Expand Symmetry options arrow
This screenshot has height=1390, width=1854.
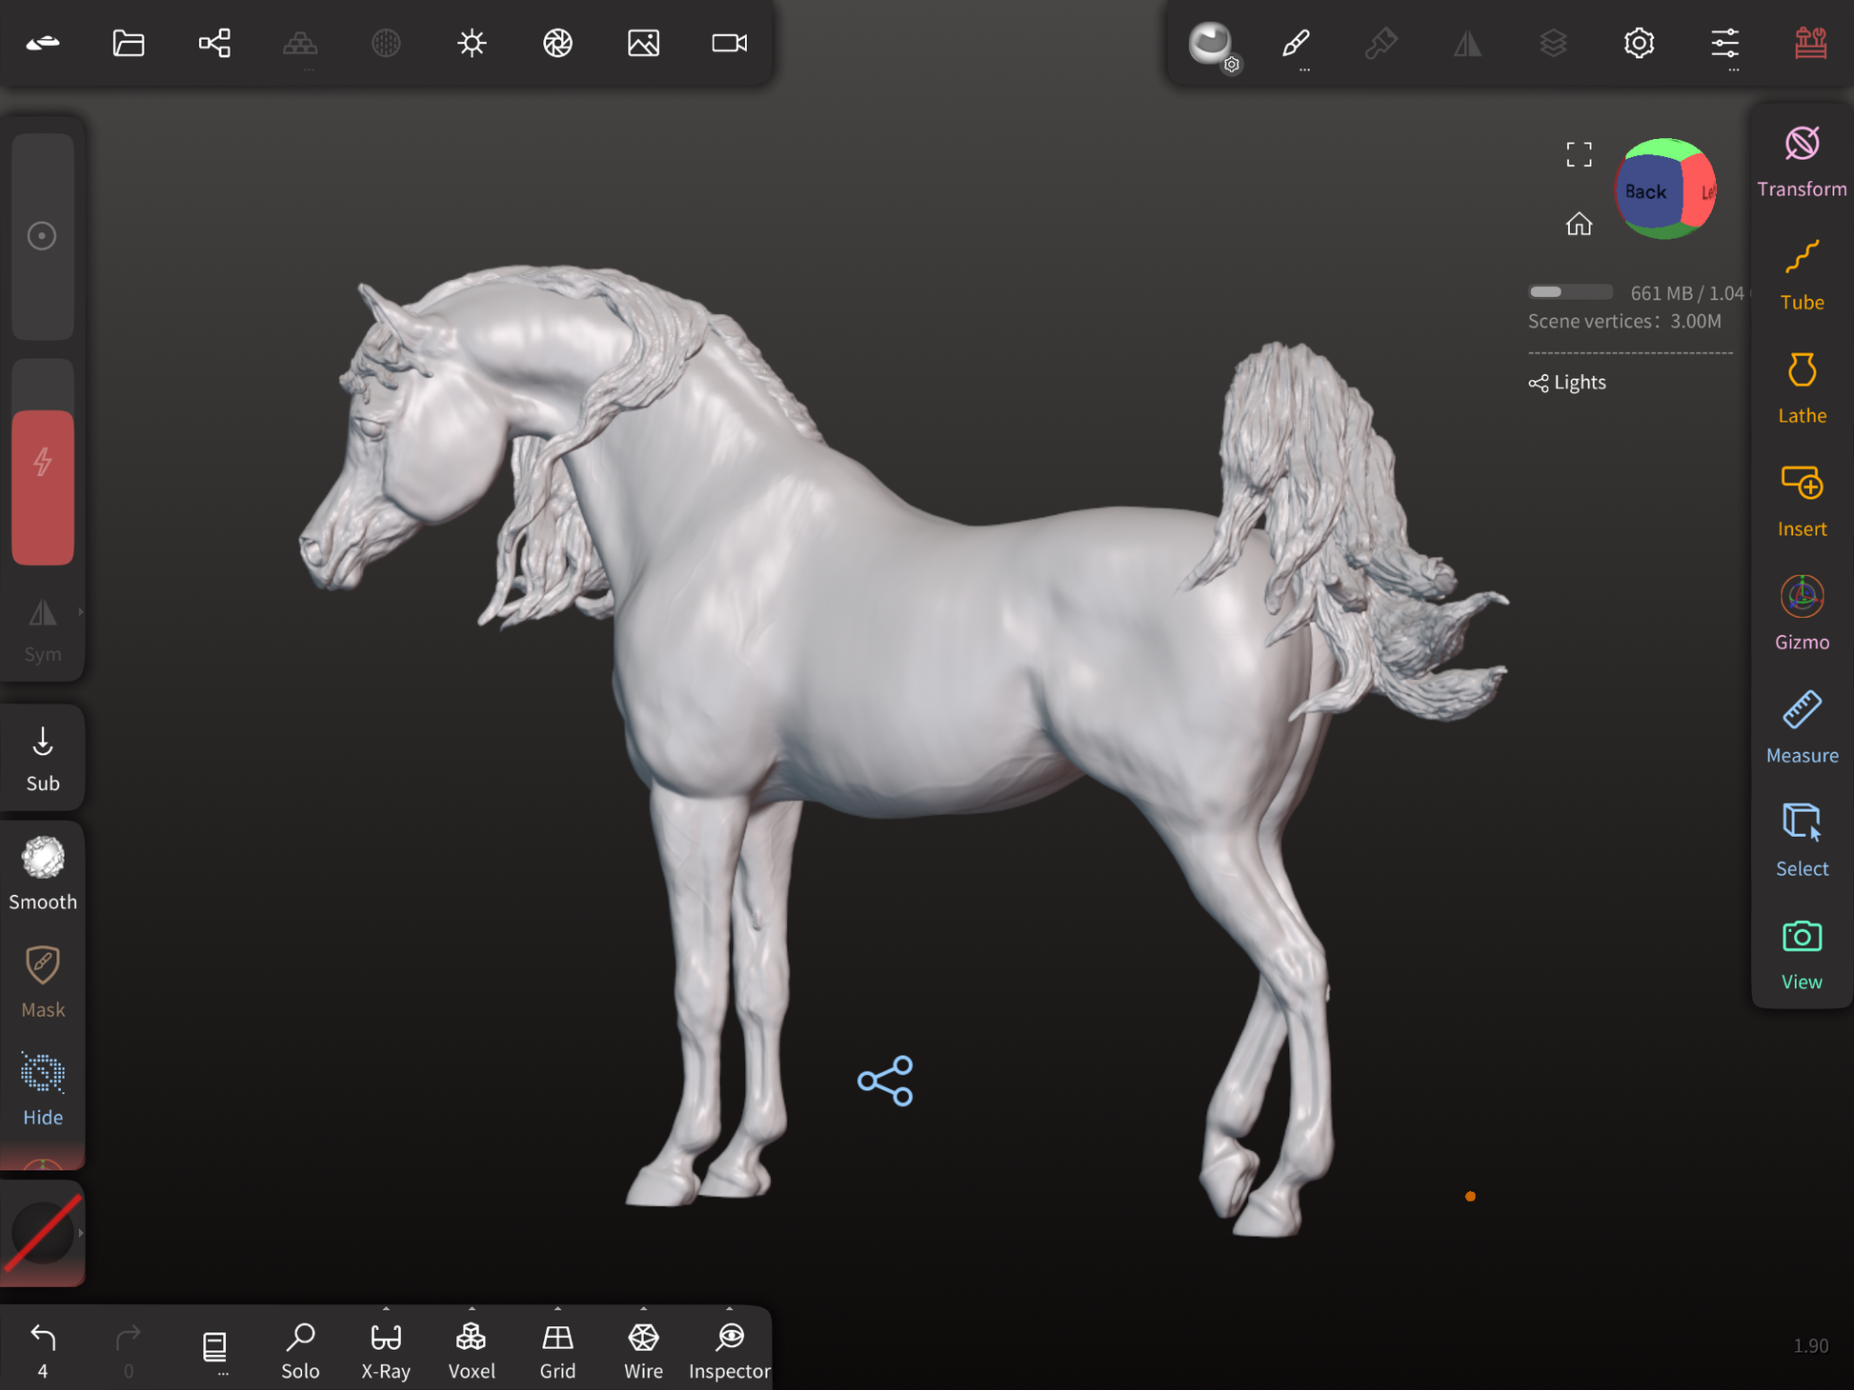[x=81, y=612]
